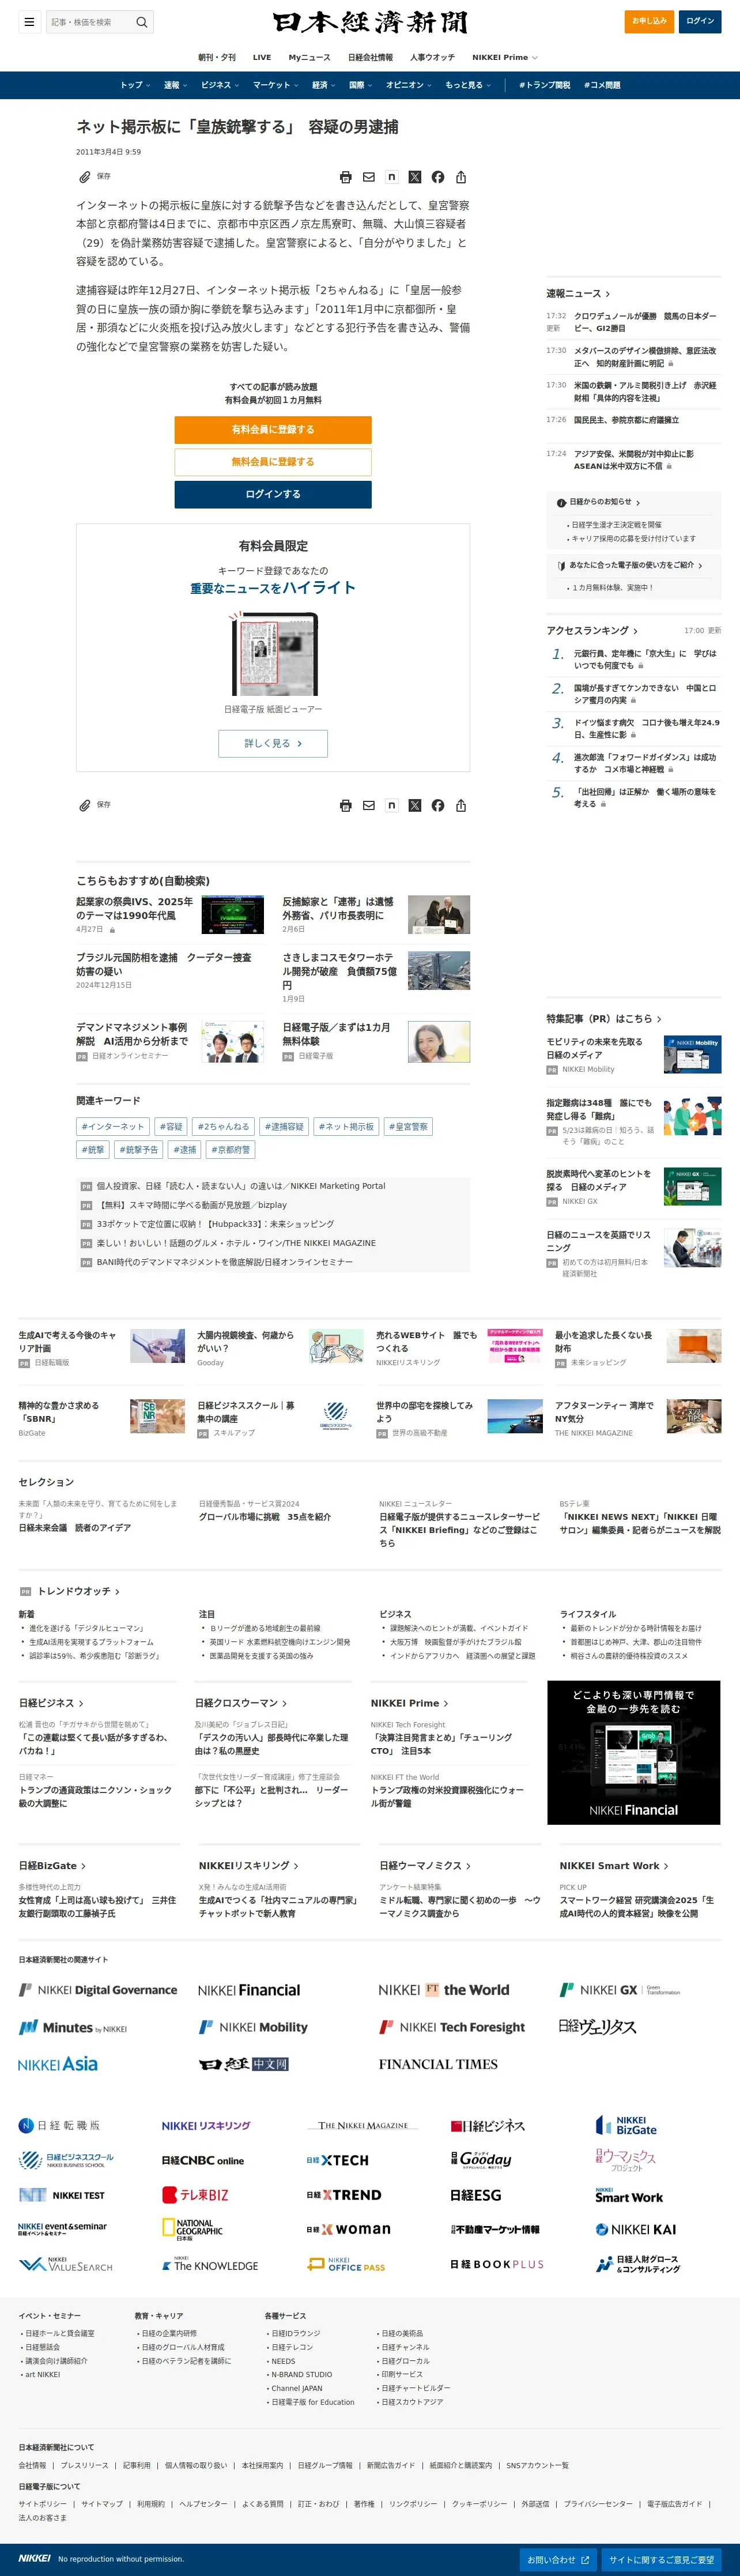Open the NIKKEI Financial ad banner
Image resolution: width=740 pixels, height=2576 pixels.
(x=633, y=1752)
